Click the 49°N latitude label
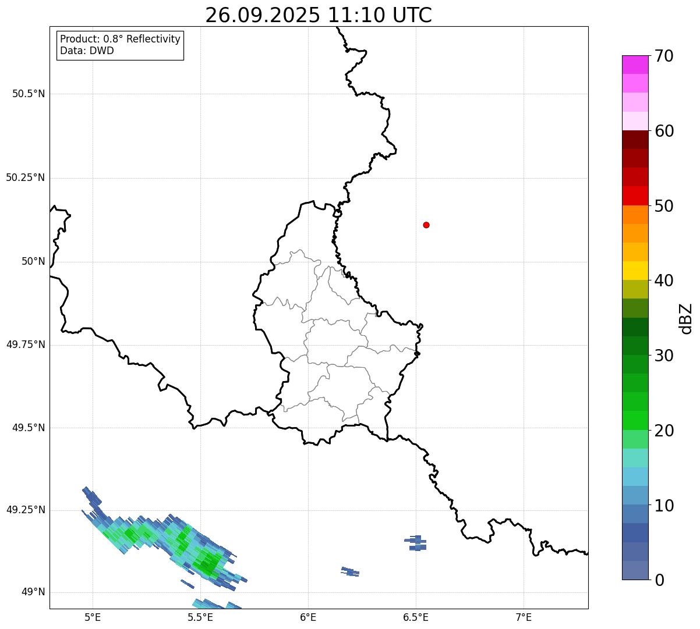Viewport: 700px width, 629px height. [x=33, y=592]
